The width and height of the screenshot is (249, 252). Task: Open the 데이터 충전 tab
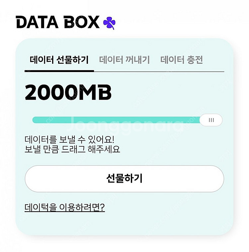tap(182, 60)
